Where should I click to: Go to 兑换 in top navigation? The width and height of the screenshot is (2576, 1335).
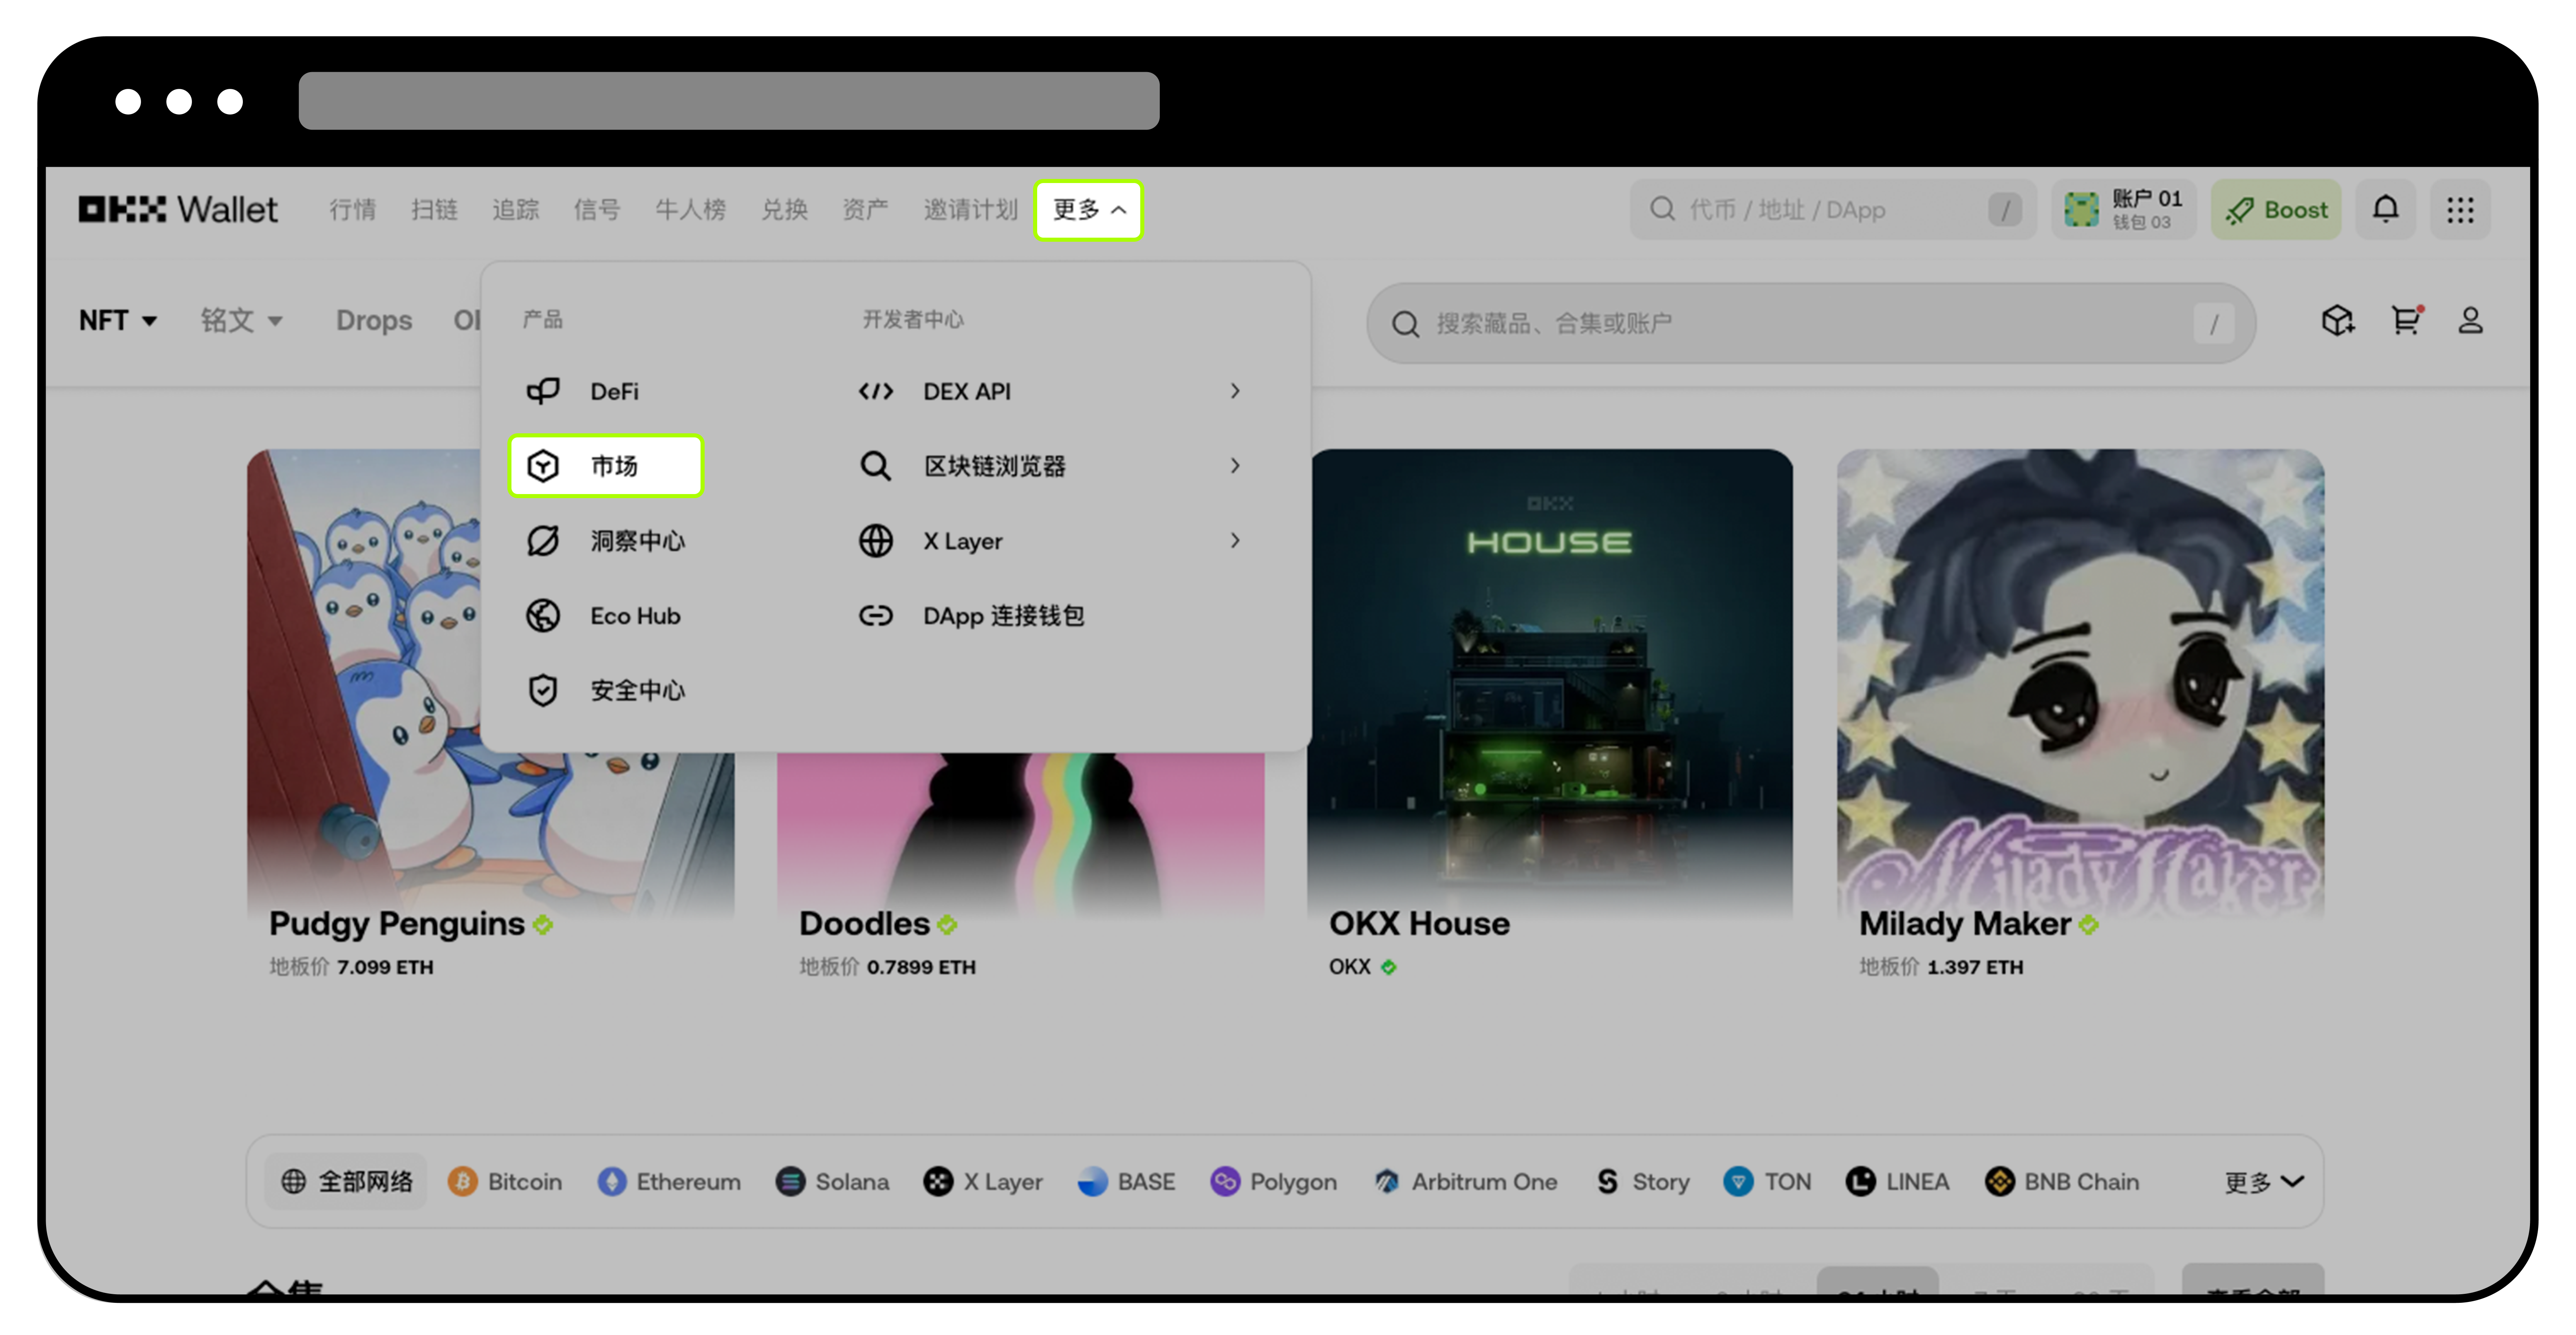coord(784,210)
